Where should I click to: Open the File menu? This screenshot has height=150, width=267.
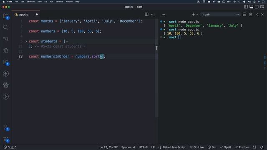coord(16,2)
